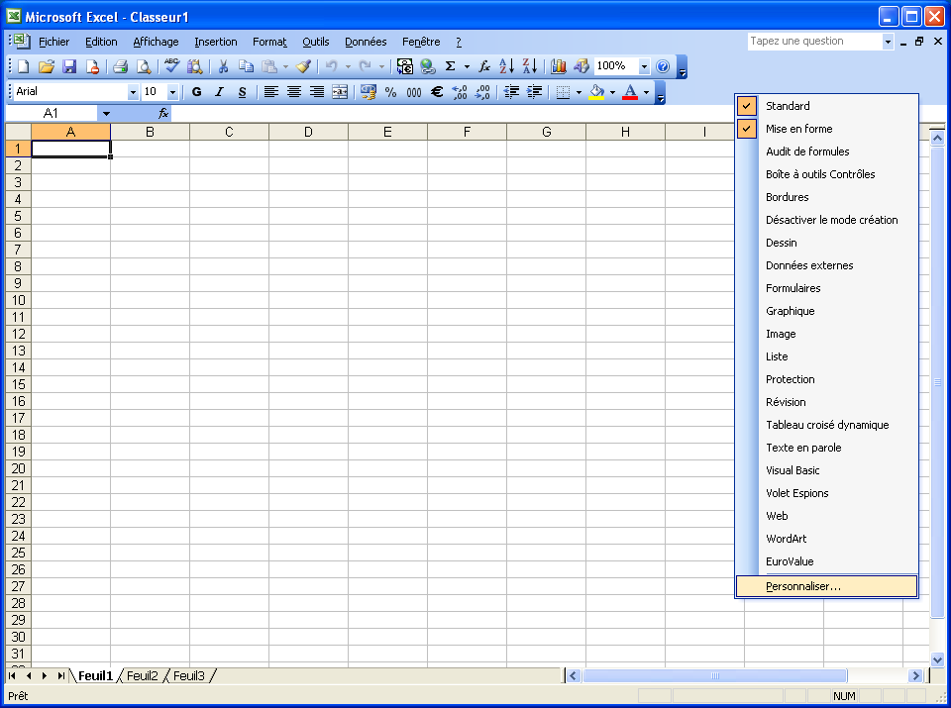Image resolution: width=951 pixels, height=708 pixels.
Task: Cut selection with the scissors icon
Action: click(x=223, y=66)
